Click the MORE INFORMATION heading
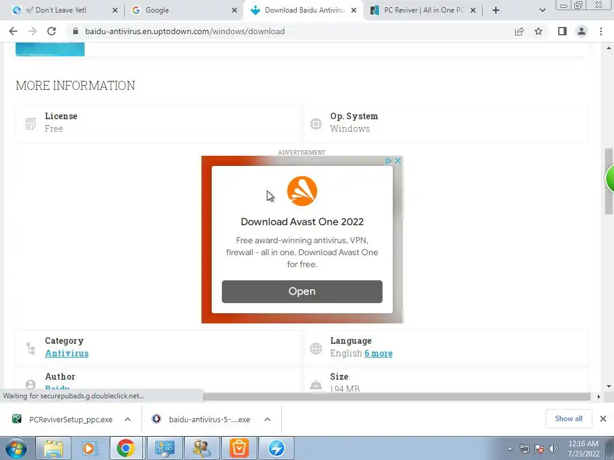The image size is (614, 460). click(76, 85)
